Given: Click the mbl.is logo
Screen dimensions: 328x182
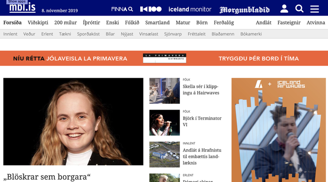Looking at the screenshot, I should pos(22,8).
